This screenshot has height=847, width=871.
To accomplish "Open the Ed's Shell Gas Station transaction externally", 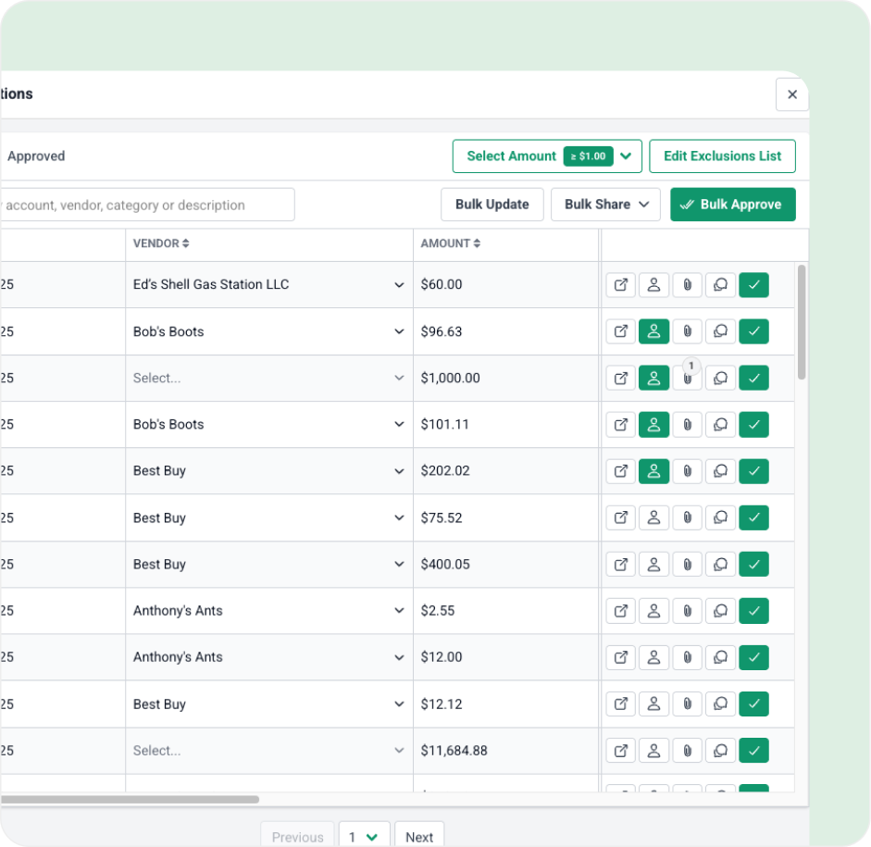I will (x=620, y=284).
